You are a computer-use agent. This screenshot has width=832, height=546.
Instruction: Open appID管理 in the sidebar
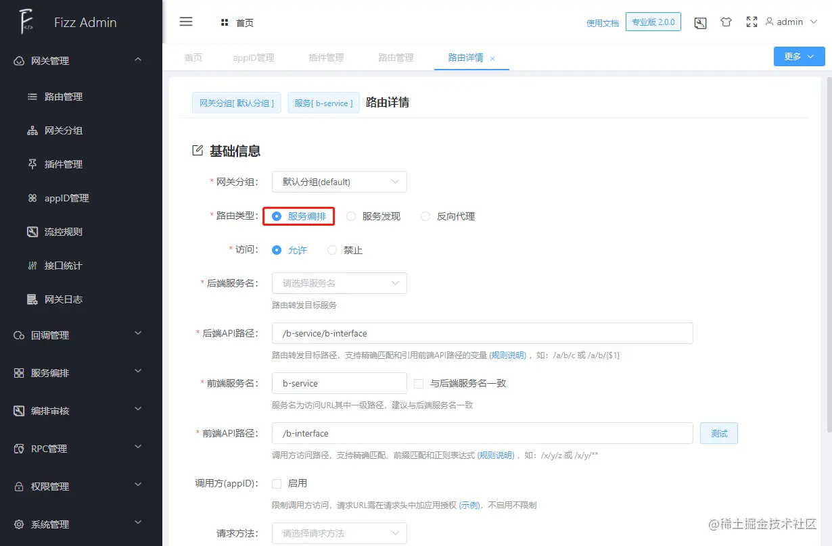pos(66,197)
